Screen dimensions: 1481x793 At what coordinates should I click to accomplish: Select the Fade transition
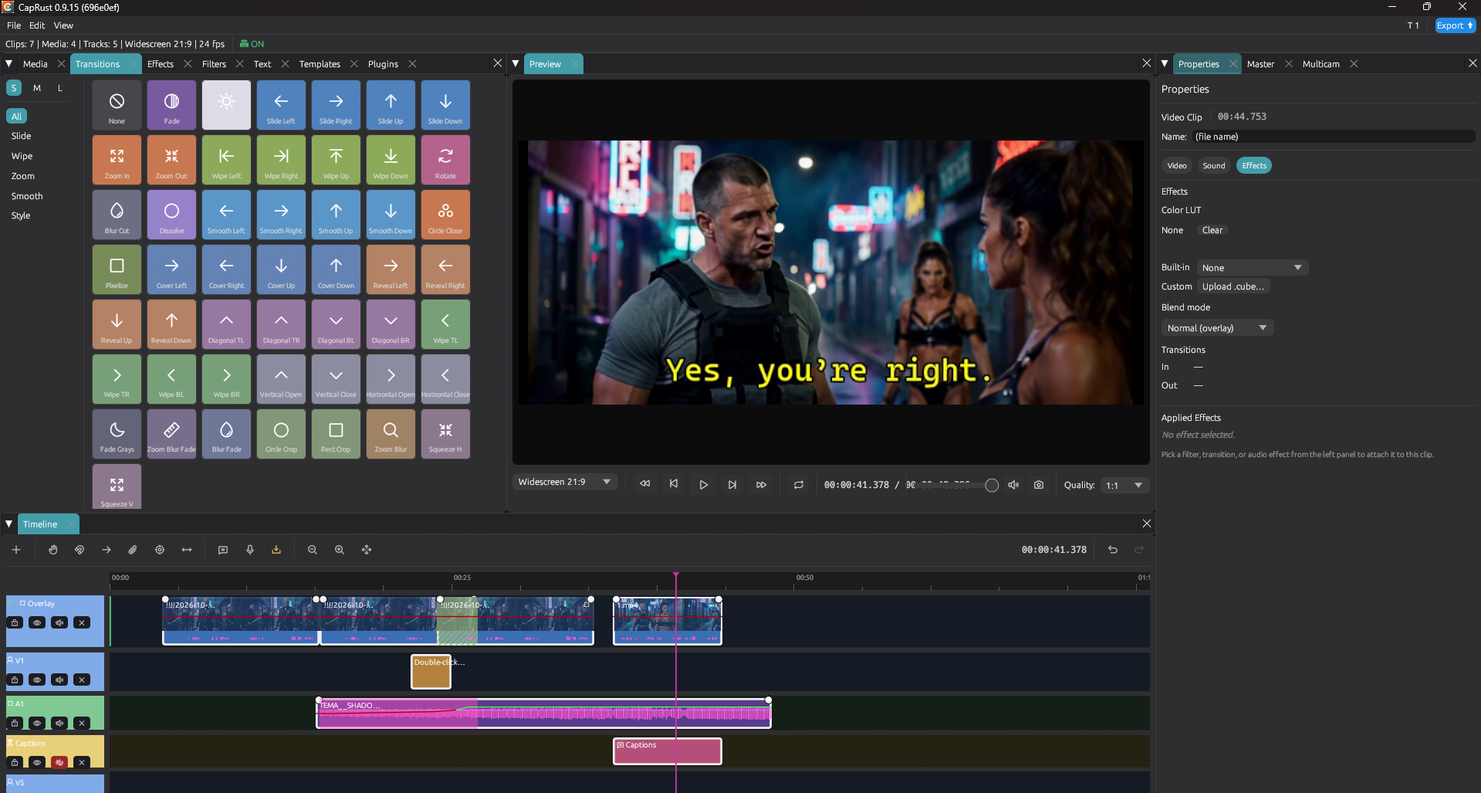pyautogui.click(x=171, y=105)
